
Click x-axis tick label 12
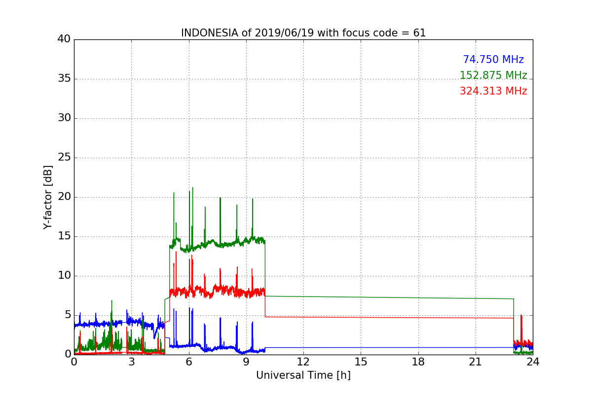pyautogui.click(x=303, y=362)
